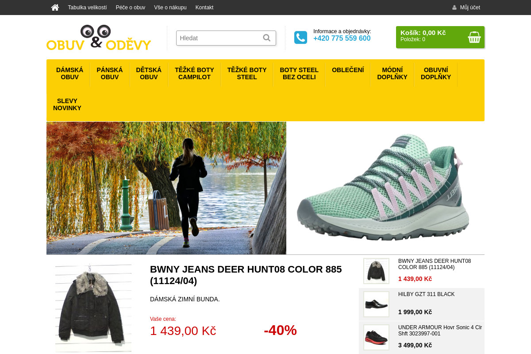
Task: Open the Dámská obuv category
Action: pyautogui.click(x=69, y=73)
